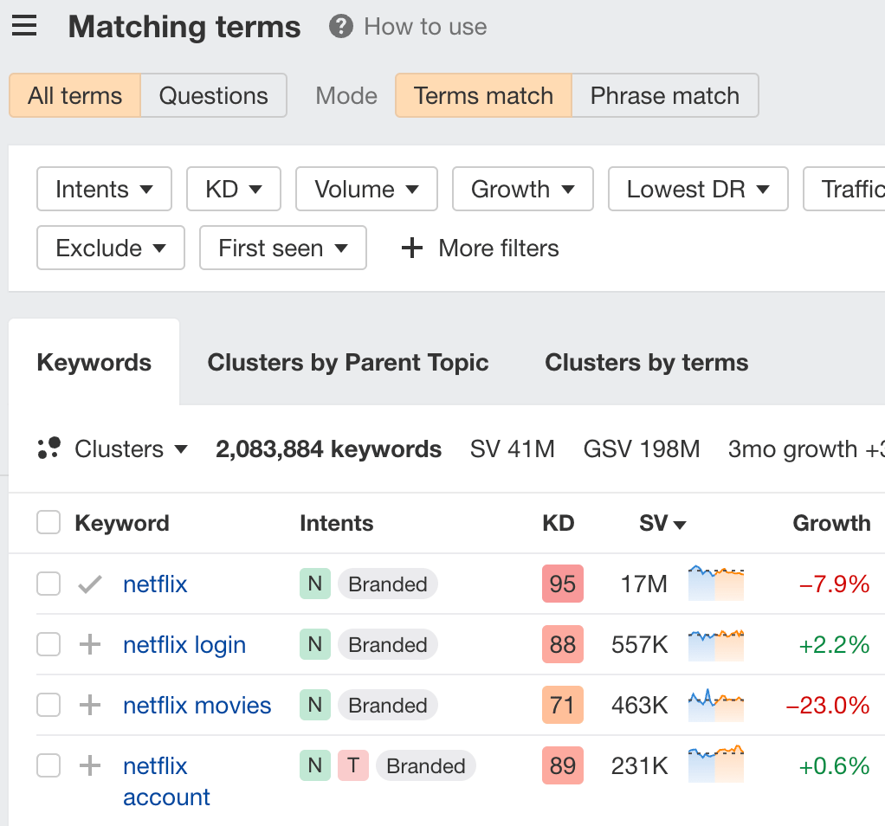Switch to the 'Clusters by Parent Topic' tab
This screenshot has width=885, height=826.
click(348, 362)
